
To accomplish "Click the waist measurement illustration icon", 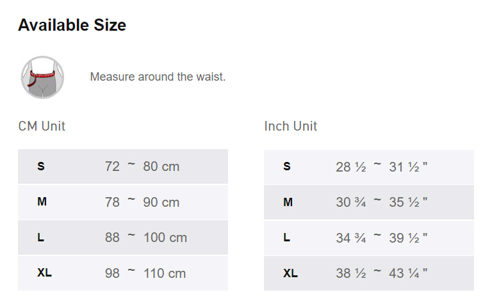I will (42, 77).
